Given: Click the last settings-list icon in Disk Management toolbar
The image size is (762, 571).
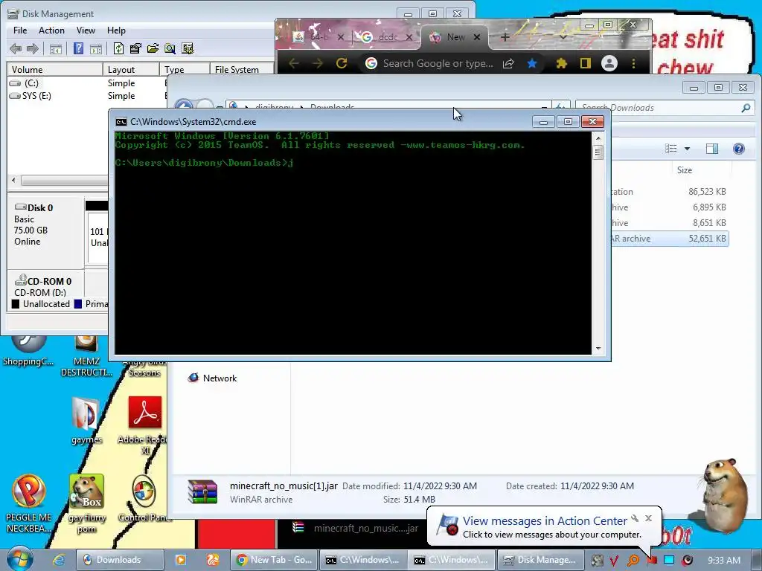Looking at the screenshot, I should click(x=187, y=48).
